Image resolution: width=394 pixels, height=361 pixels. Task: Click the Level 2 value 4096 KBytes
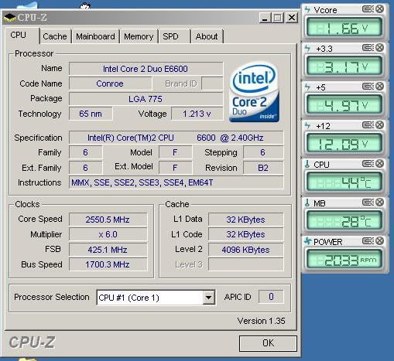click(x=245, y=250)
